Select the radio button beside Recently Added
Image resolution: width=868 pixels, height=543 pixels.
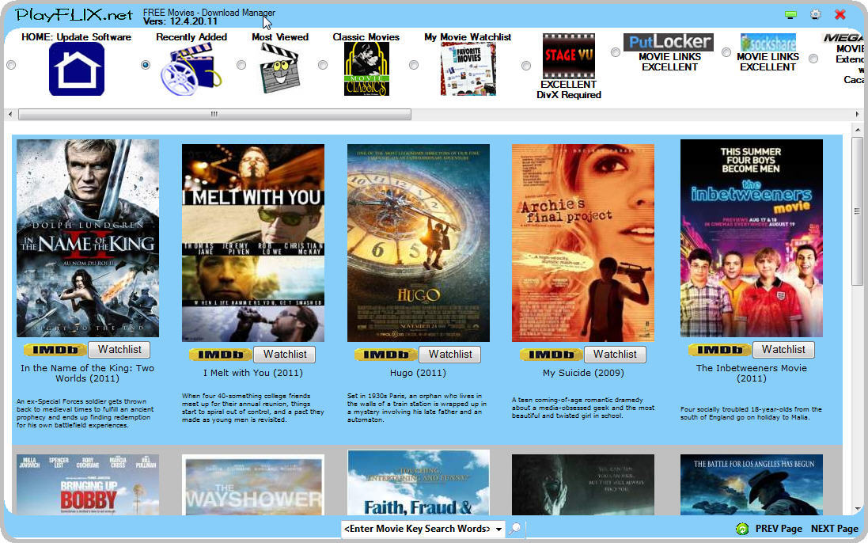click(x=144, y=66)
